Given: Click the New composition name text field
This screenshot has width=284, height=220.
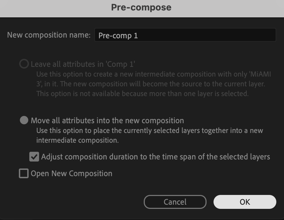Looking at the screenshot, I should [x=185, y=35].
